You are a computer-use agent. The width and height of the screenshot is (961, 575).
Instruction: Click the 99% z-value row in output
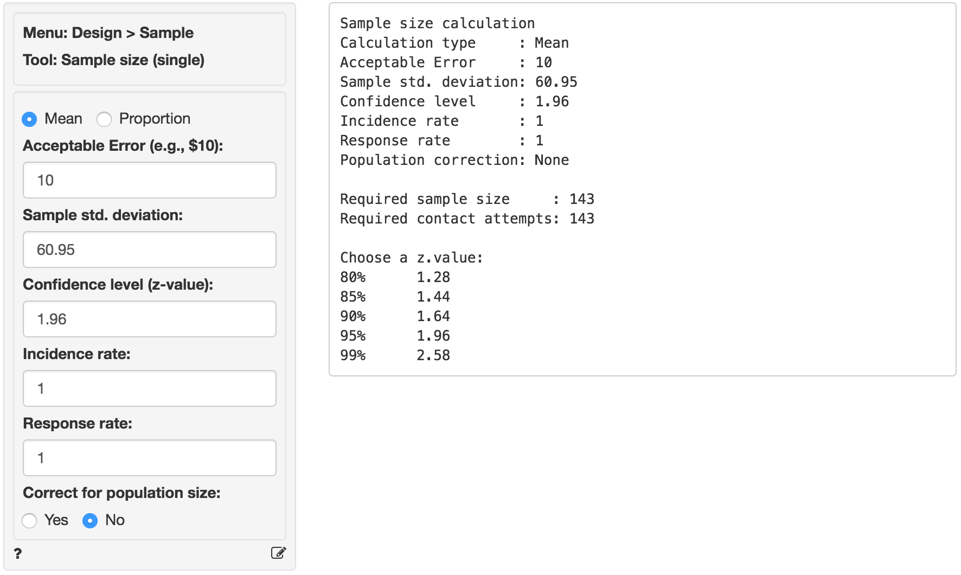coord(395,355)
